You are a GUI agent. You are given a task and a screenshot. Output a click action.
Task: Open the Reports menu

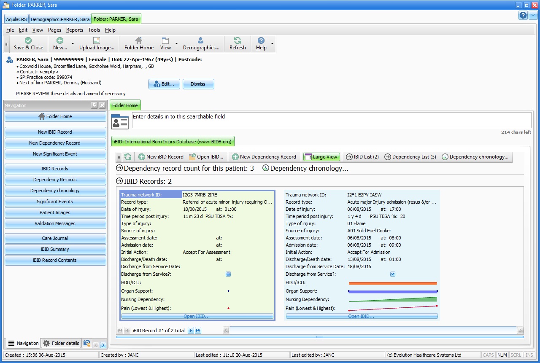click(x=74, y=30)
